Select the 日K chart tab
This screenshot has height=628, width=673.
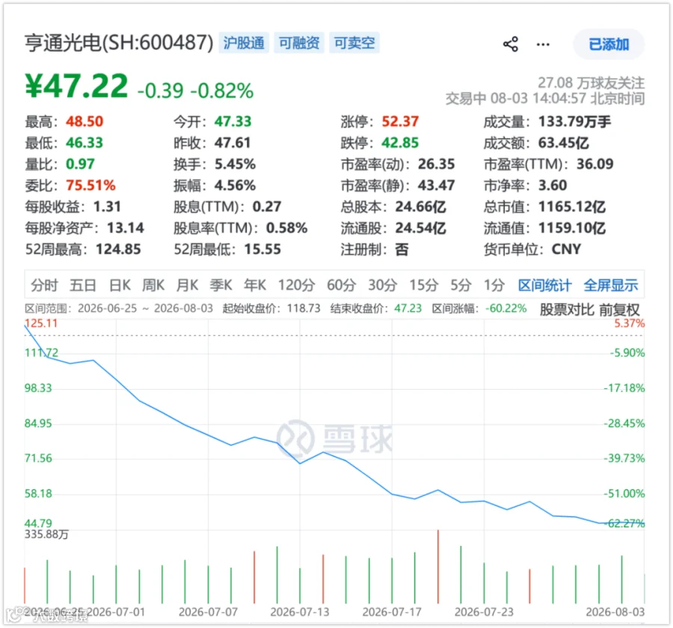coord(120,285)
